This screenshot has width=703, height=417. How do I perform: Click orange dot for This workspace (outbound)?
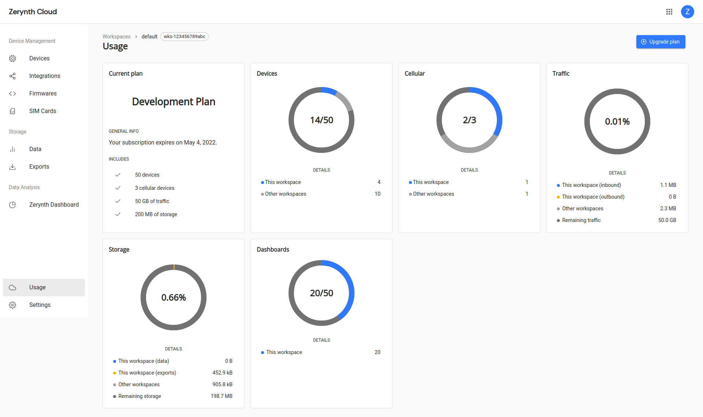click(558, 197)
